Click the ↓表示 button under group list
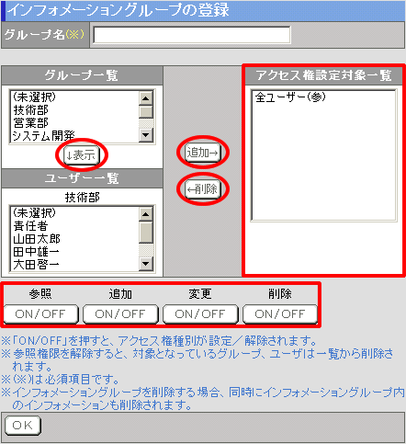The image size is (406, 444). pos(82,155)
